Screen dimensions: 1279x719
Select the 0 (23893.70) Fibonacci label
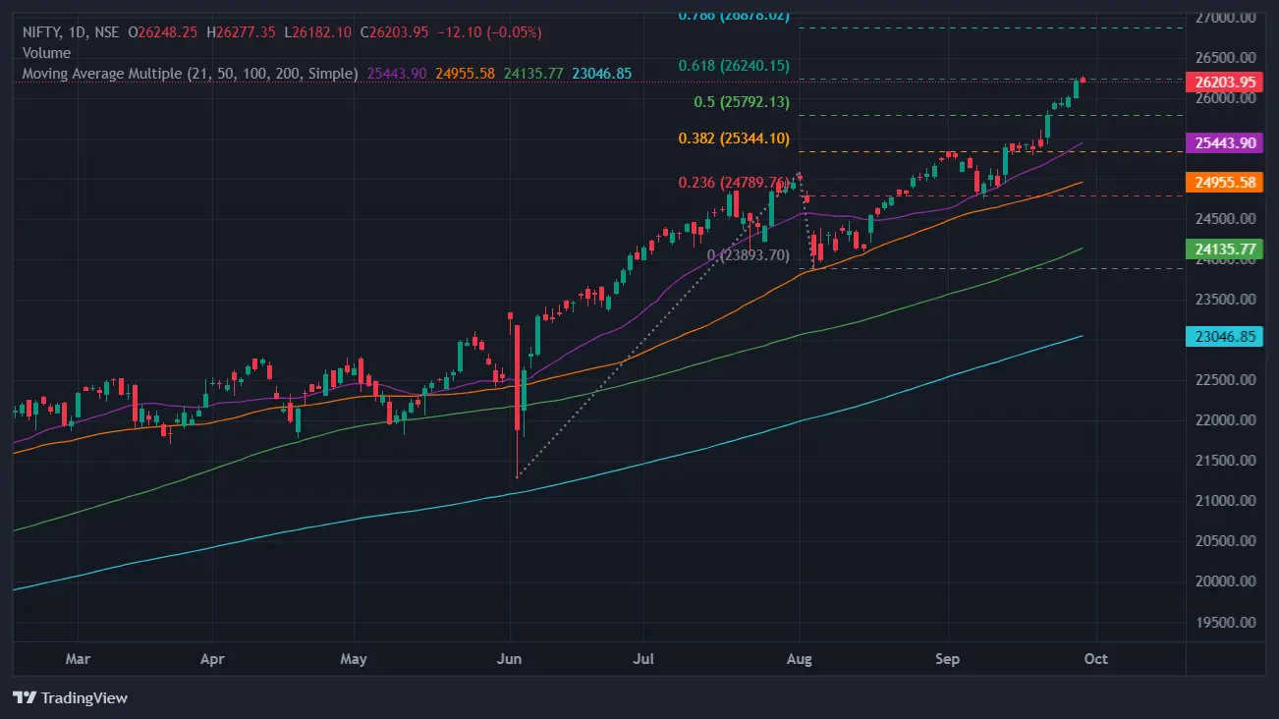pyautogui.click(x=749, y=254)
